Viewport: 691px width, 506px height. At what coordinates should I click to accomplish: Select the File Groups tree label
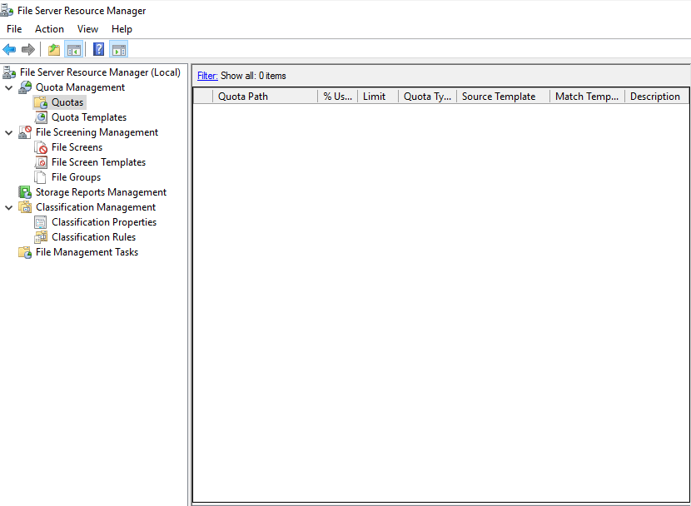point(77,177)
